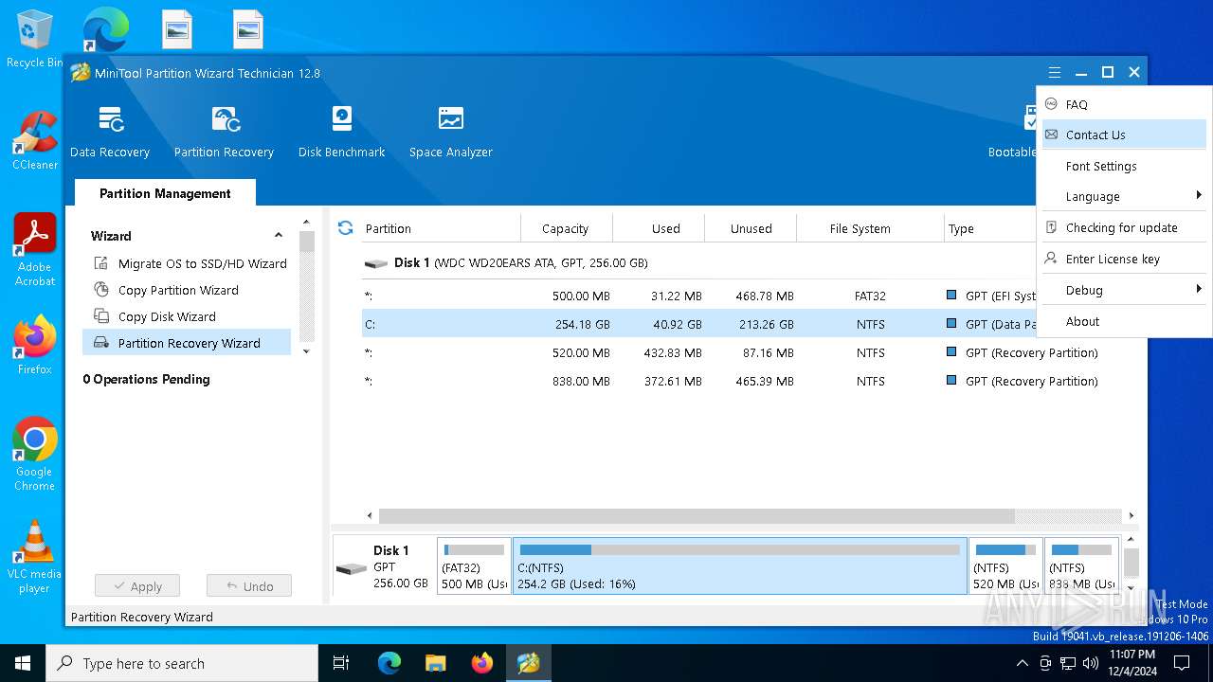
Task: Launch Partition Recovery from the toolbar
Action: [224, 132]
